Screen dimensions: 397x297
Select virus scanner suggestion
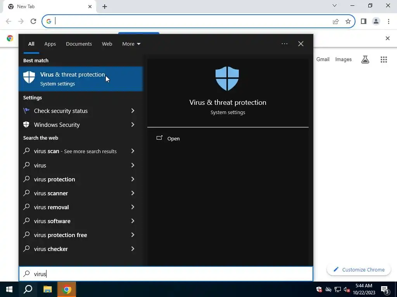(81, 193)
